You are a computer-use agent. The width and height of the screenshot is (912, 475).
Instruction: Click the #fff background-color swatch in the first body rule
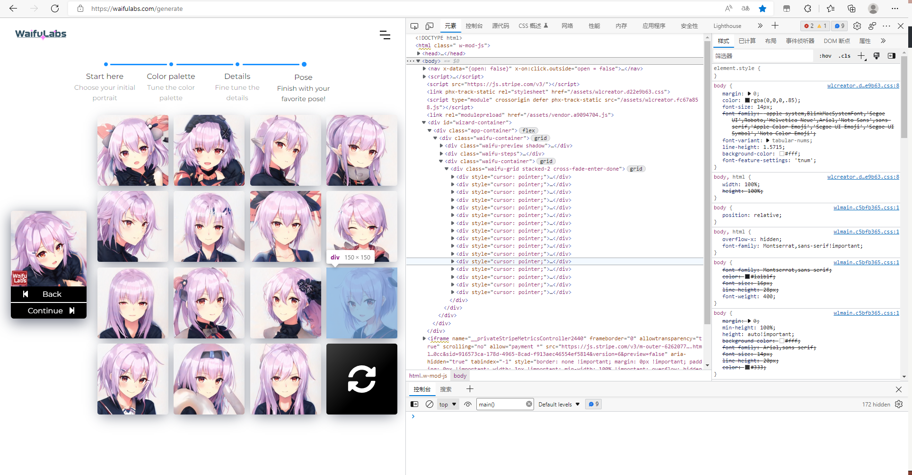pyautogui.click(x=782, y=154)
